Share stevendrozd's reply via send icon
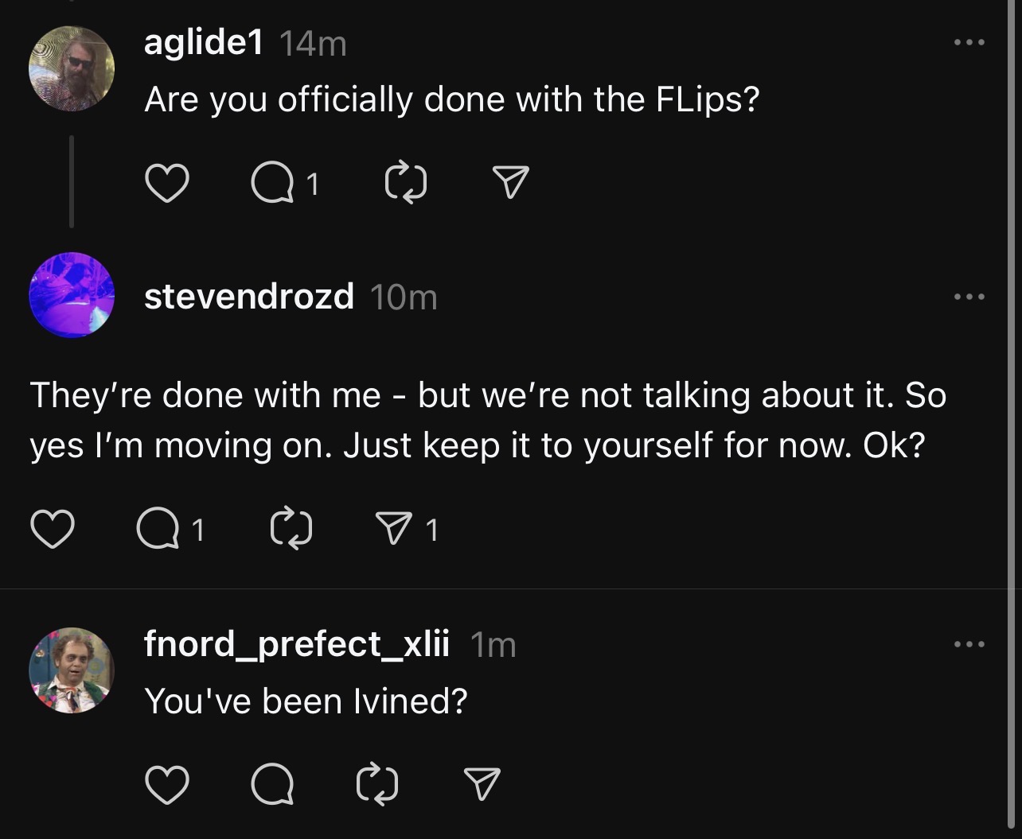This screenshot has height=839, width=1022. click(396, 530)
